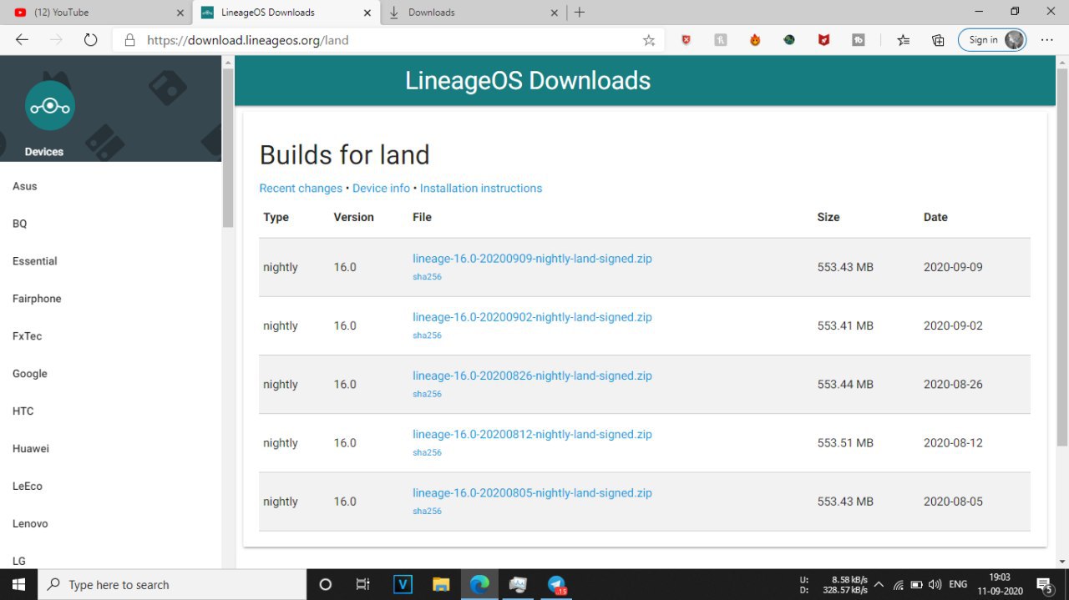Open the red fox-face extension icon

[x=823, y=39]
